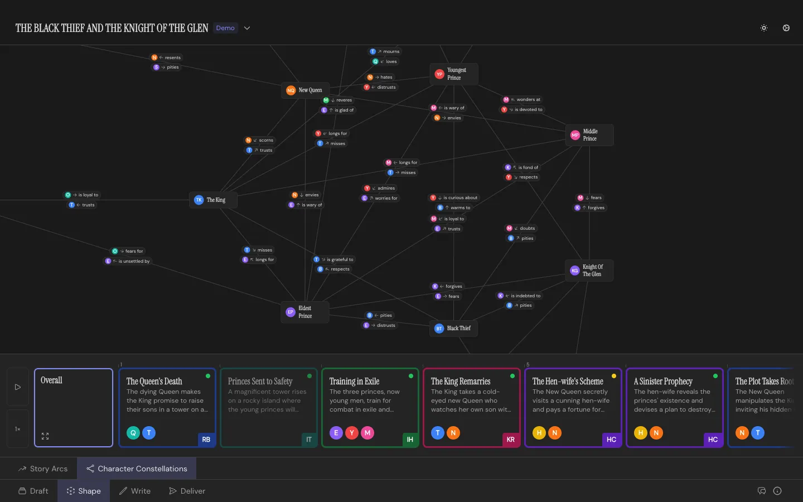Change the 1× playback speed

point(18,429)
